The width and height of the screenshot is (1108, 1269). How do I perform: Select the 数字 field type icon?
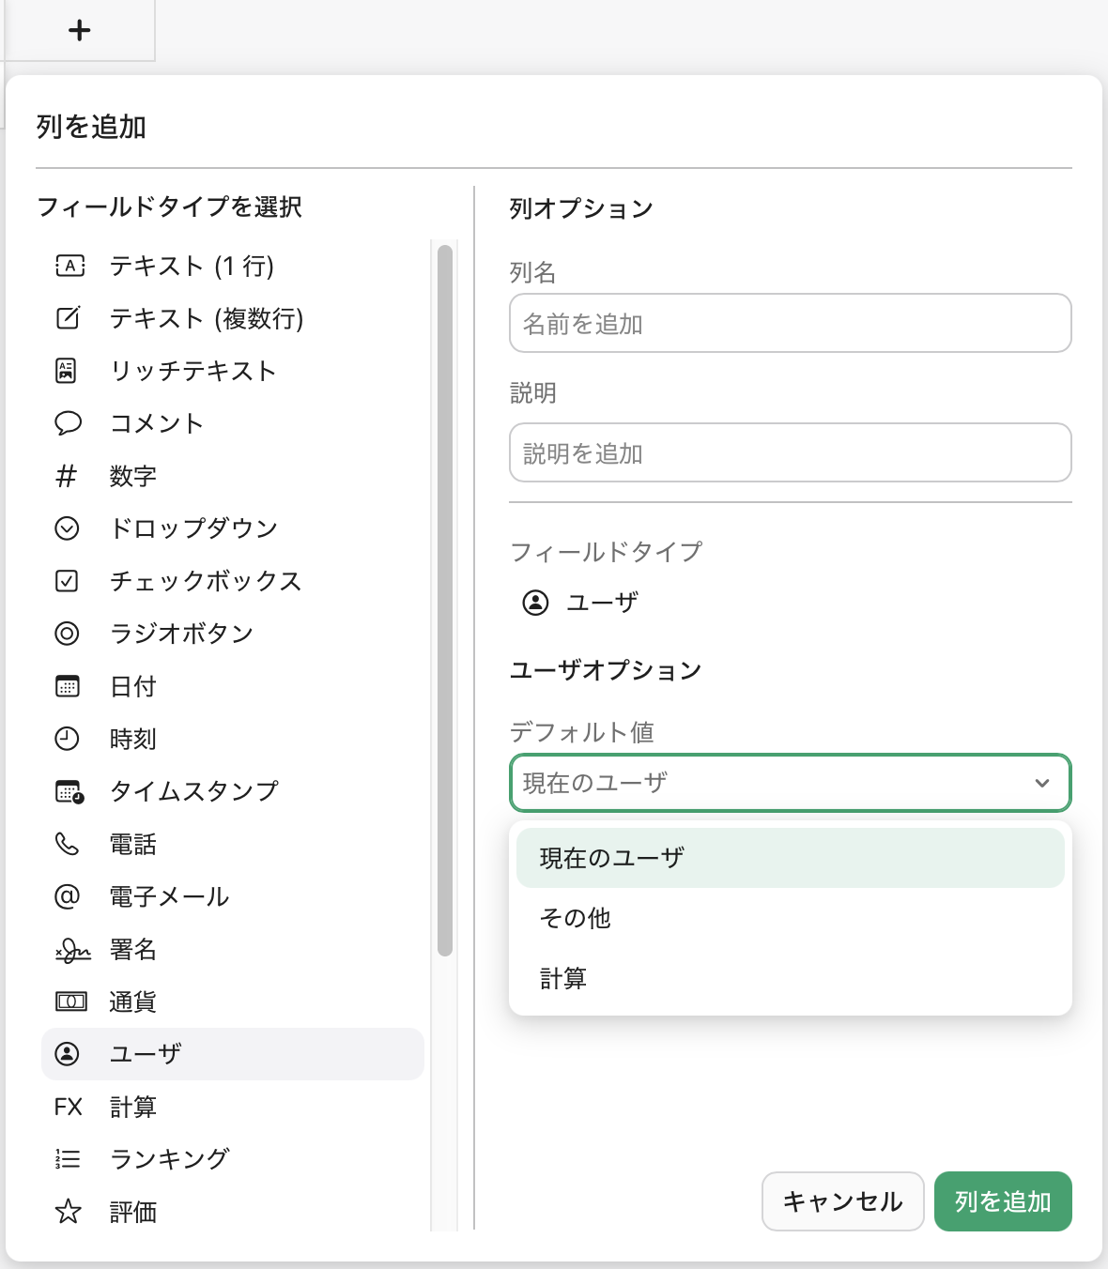(67, 476)
